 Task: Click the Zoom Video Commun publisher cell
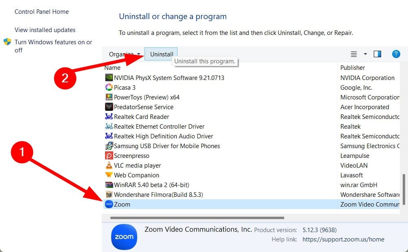click(x=370, y=204)
